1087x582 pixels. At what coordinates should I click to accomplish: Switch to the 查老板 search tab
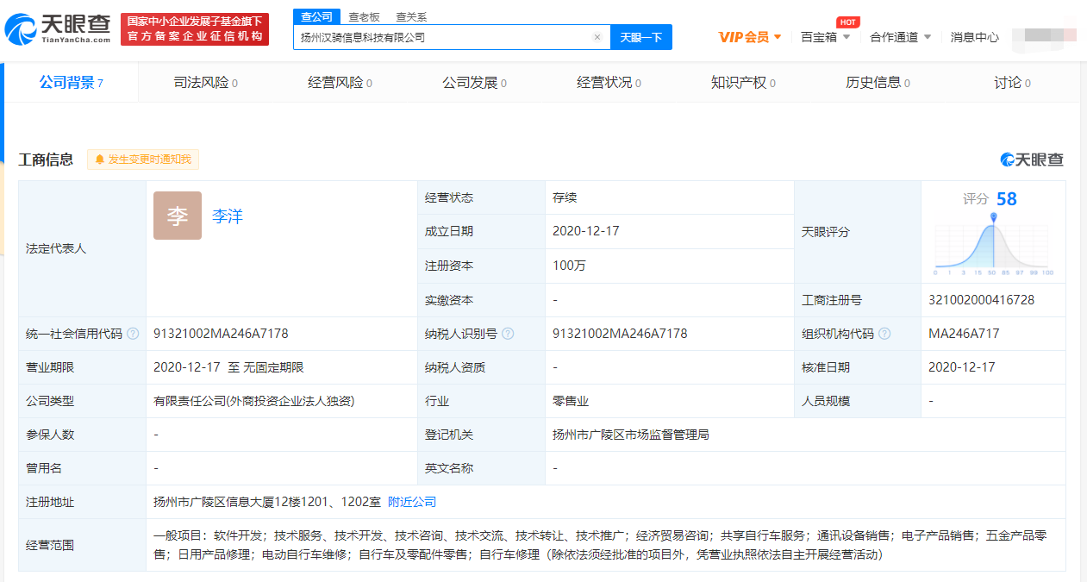point(364,16)
